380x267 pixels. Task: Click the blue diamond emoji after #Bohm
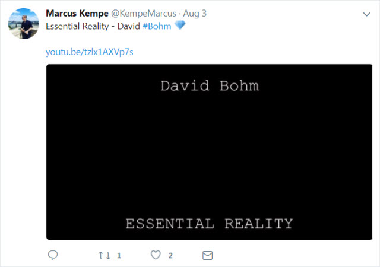pos(180,25)
